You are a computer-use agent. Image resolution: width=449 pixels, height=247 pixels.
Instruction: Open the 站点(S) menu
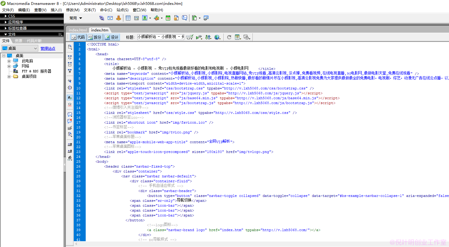(x=122, y=10)
